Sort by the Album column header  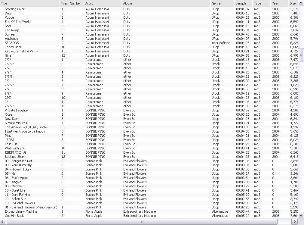coord(166,3)
